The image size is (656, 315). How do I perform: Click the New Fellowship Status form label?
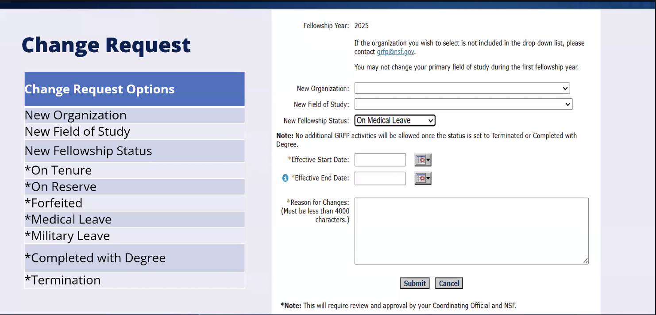pos(316,120)
